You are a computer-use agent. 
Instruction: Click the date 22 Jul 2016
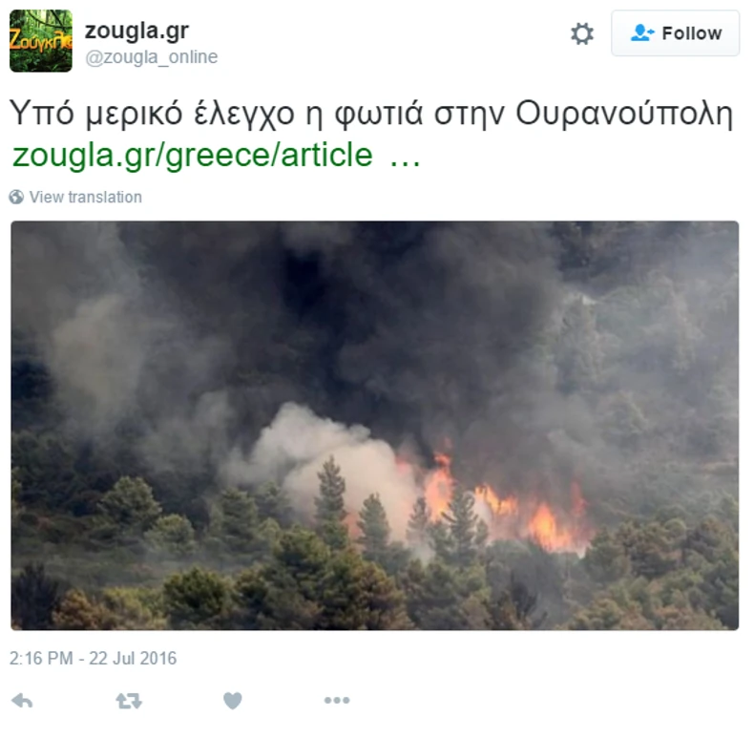[x=133, y=658]
